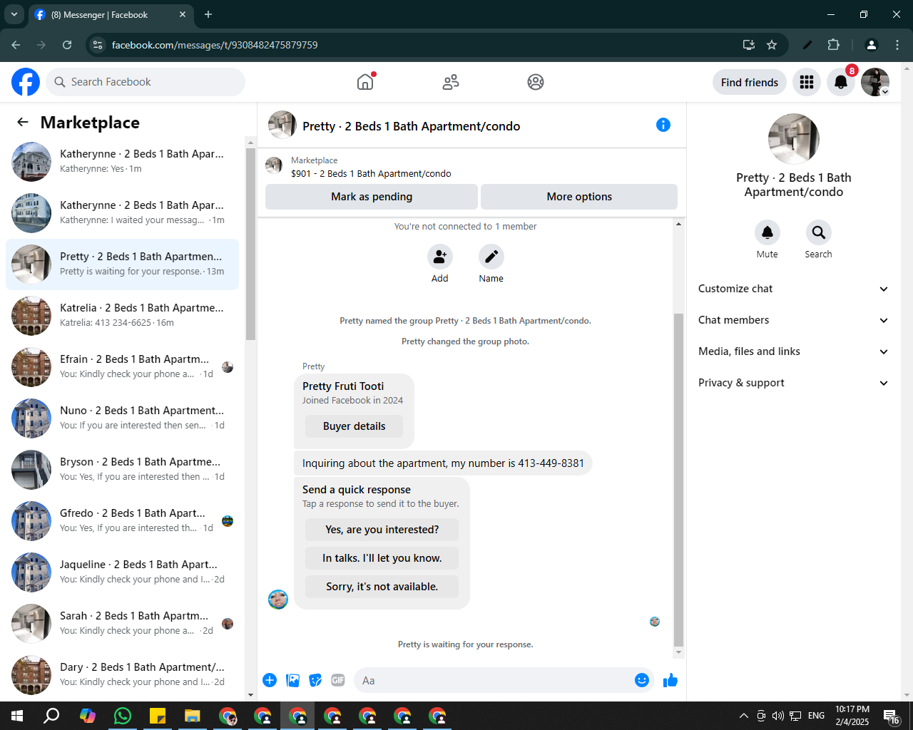Choose a sticker in composer
The width and height of the screenshot is (913, 730).
pyautogui.click(x=315, y=680)
